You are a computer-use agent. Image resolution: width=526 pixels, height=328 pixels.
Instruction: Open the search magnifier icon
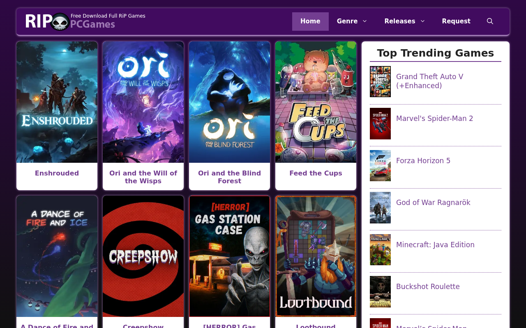[x=490, y=21]
